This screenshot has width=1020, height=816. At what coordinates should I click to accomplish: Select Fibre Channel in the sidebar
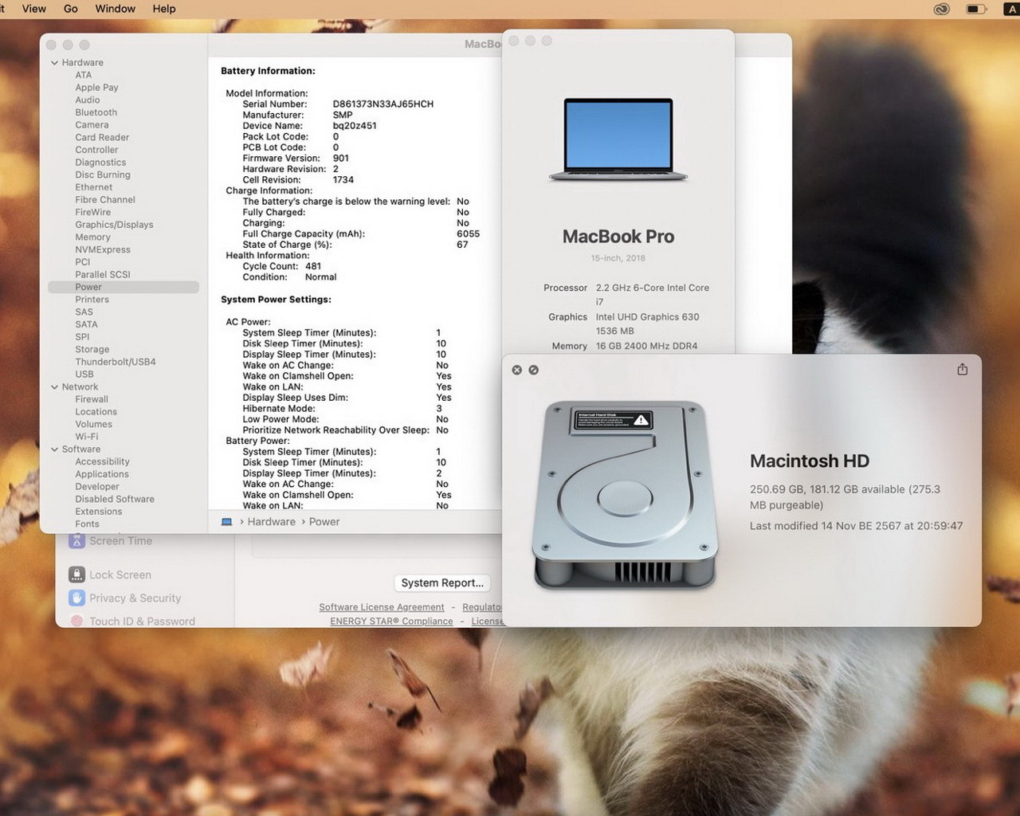105,200
